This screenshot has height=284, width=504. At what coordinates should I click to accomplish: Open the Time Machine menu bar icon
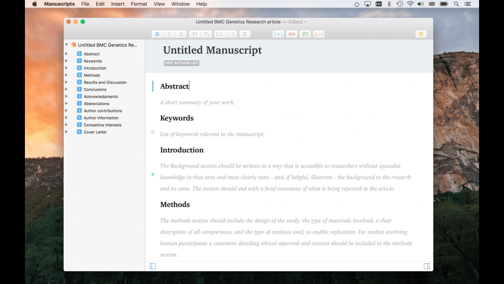[x=400, y=4]
